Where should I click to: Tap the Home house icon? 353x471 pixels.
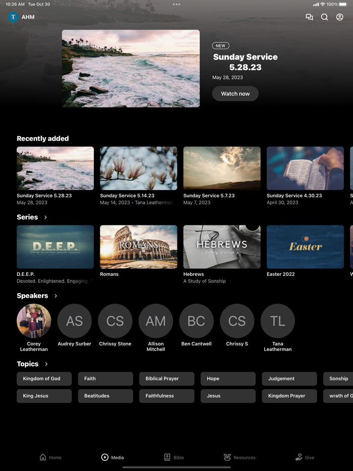(43, 457)
